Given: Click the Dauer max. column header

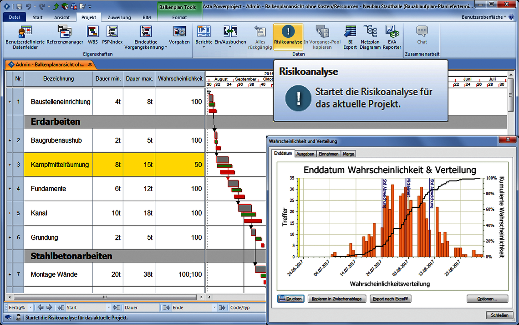Looking at the screenshot, I should 139,78.
